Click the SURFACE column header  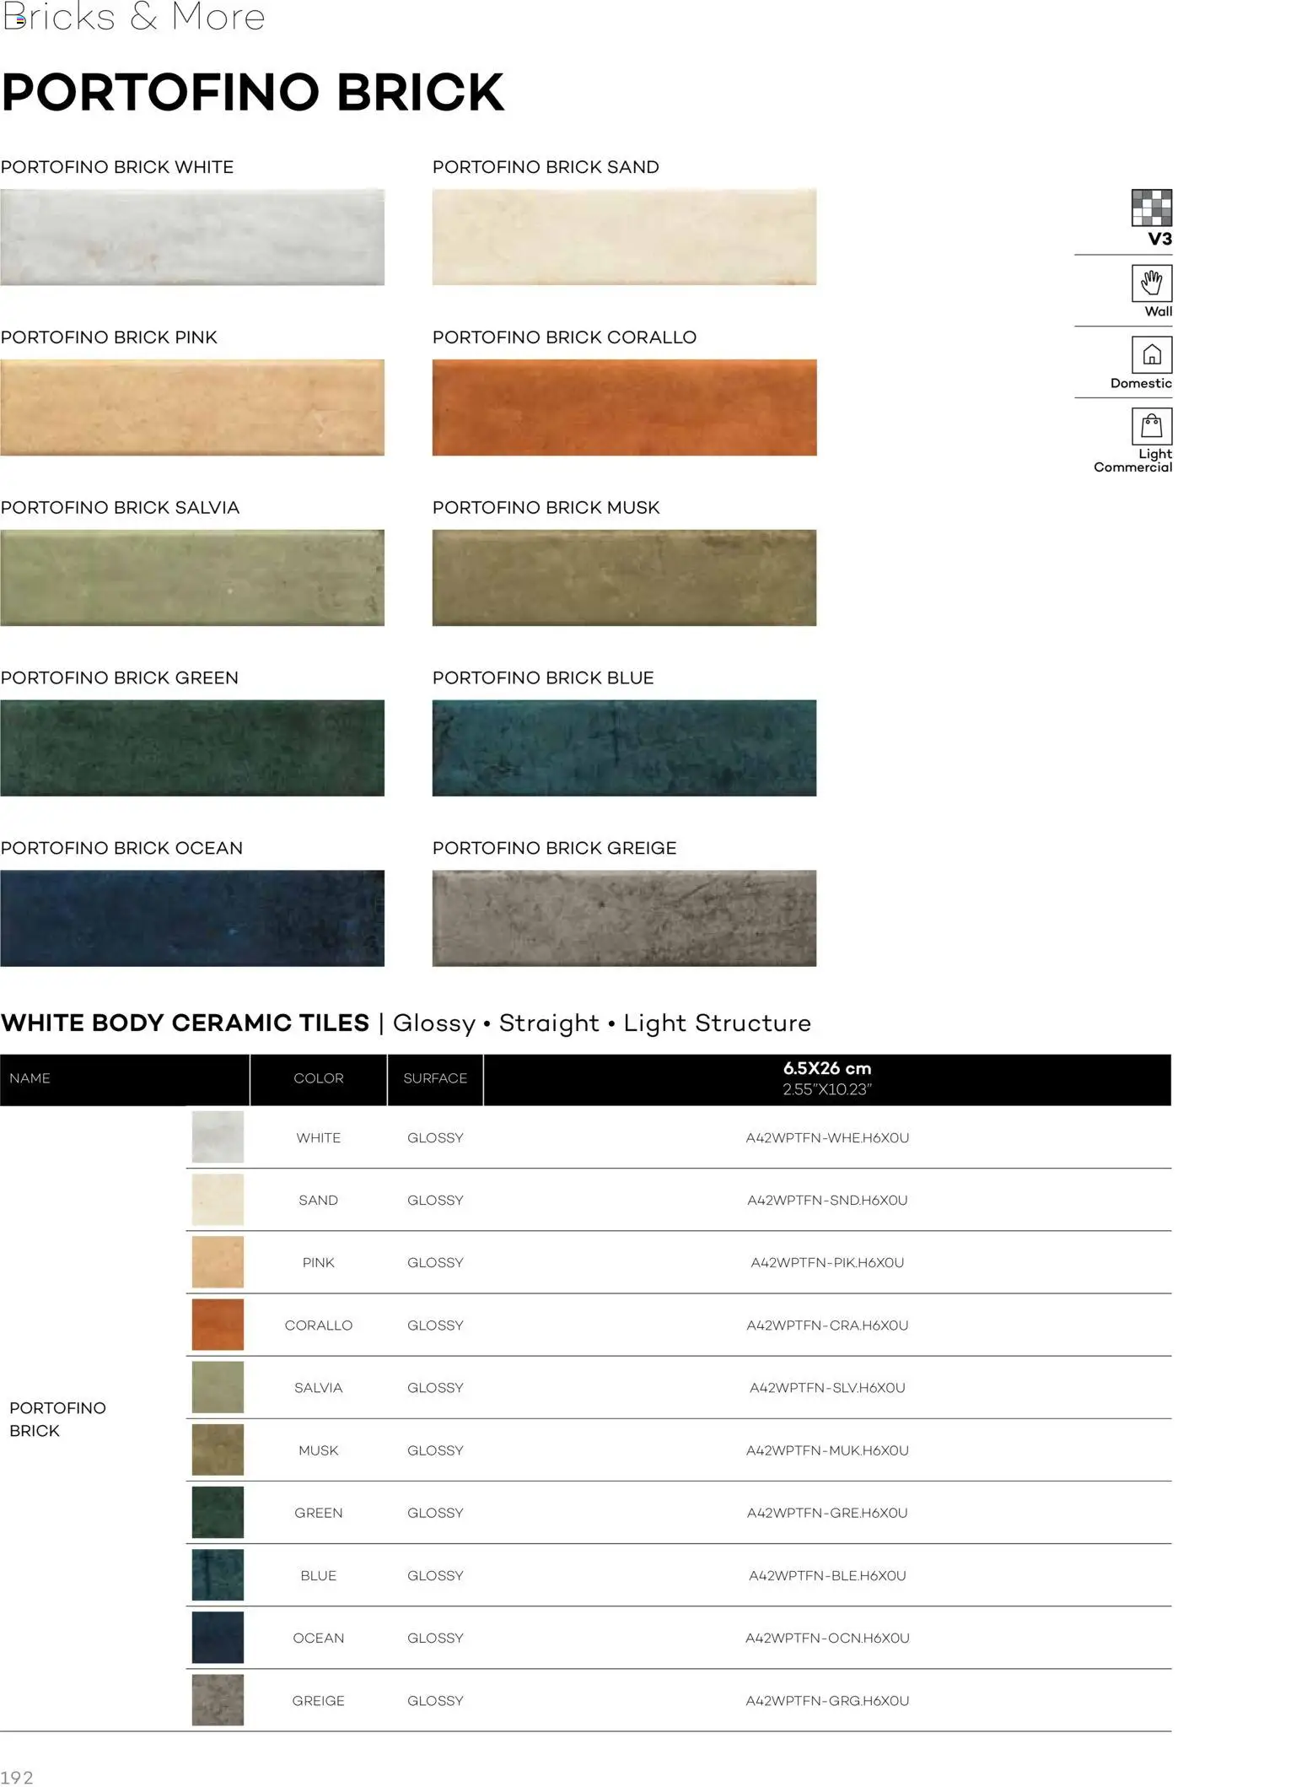[435, 1078]
